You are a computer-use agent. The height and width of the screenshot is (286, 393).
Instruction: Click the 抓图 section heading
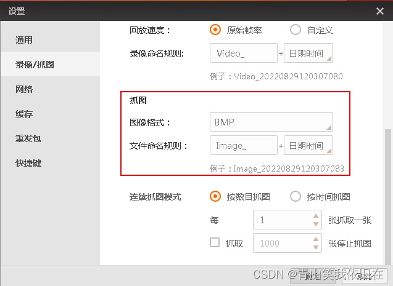(x=138, y=100)
